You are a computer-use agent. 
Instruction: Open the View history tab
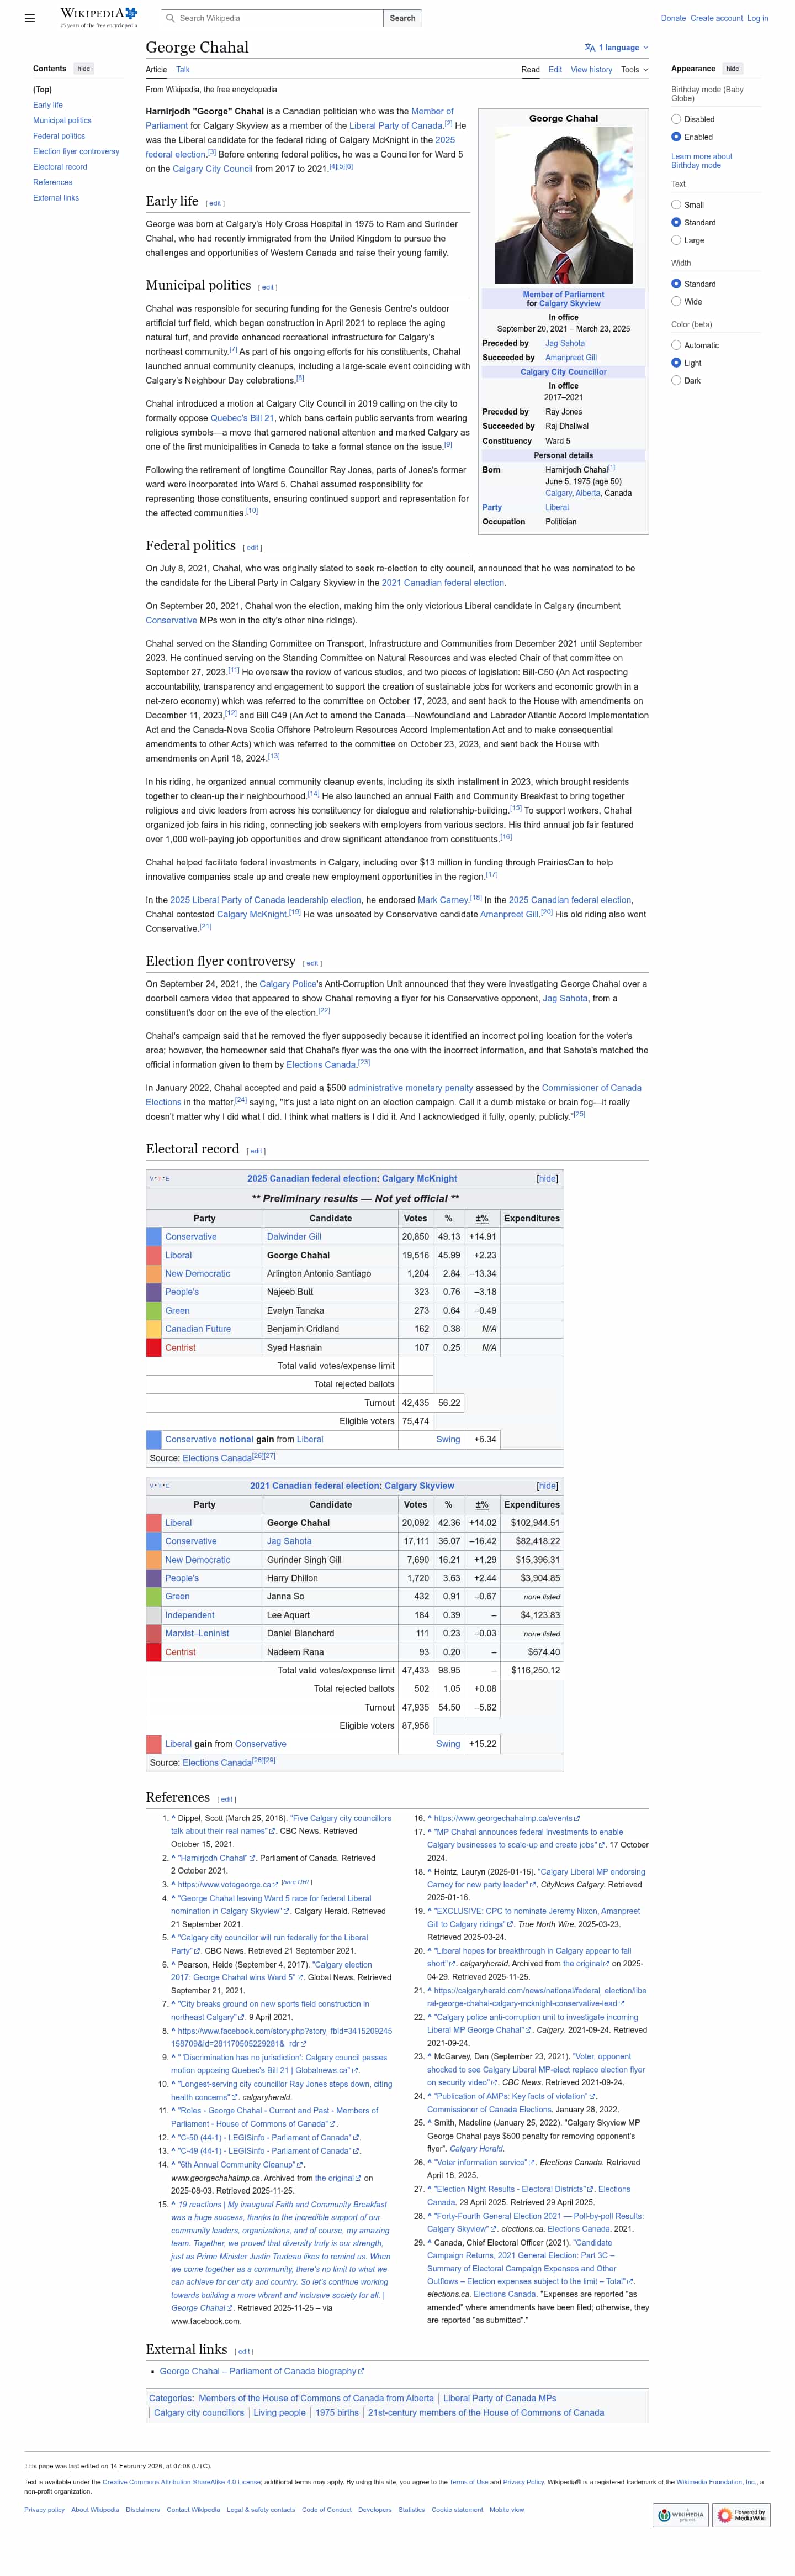coord(591,70)
